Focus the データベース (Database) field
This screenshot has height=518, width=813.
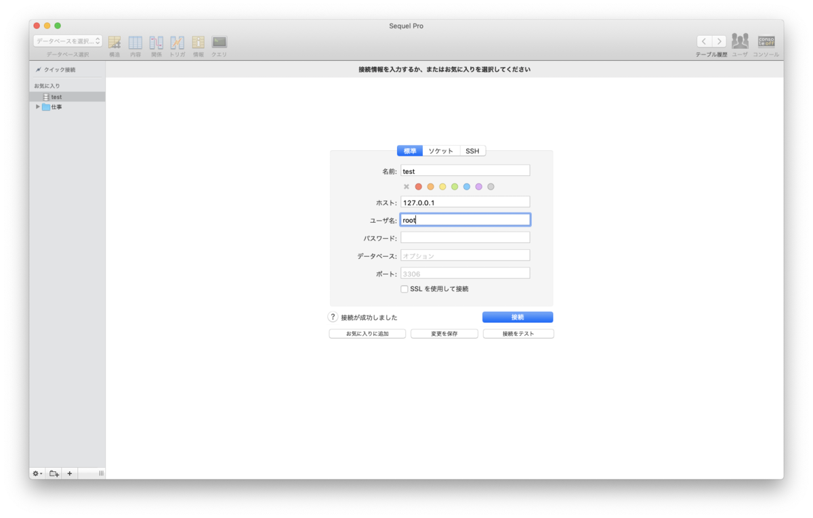tap(465, 255)
